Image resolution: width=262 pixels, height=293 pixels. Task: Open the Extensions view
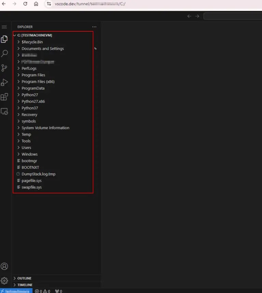coord(4,97)
